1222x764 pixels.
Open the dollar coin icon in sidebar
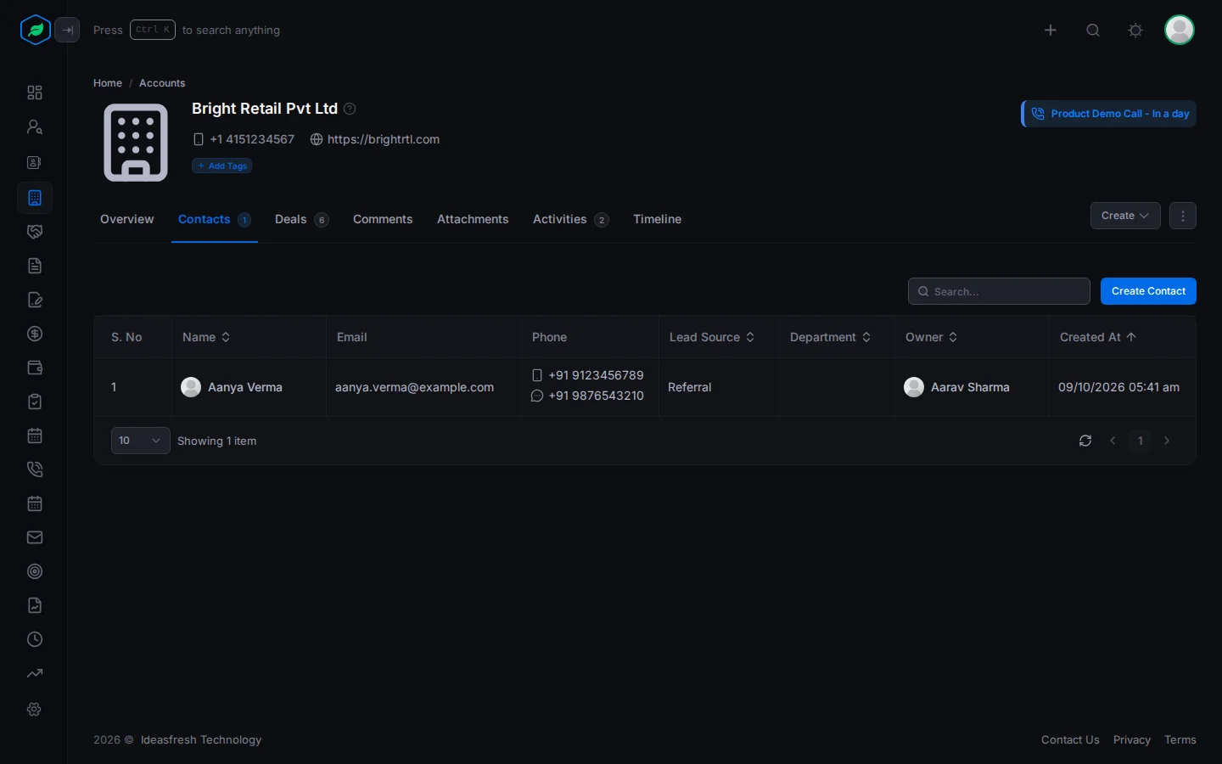tap(35, 334)
